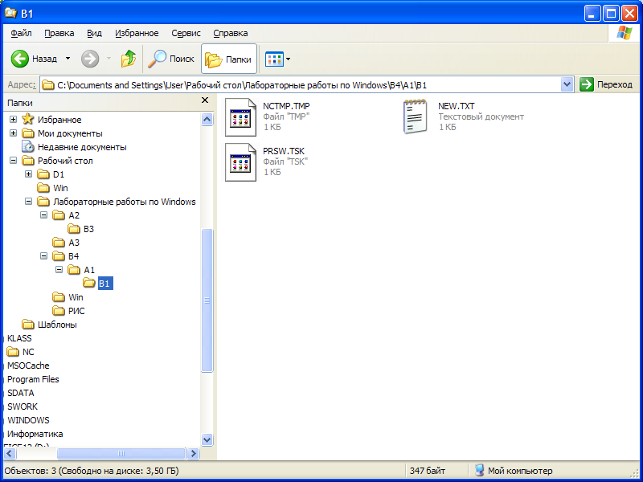Viewport: 643px width, 482px height.
Task: Click the NEW.TXT file name
Action: click(x=456, y=106)
